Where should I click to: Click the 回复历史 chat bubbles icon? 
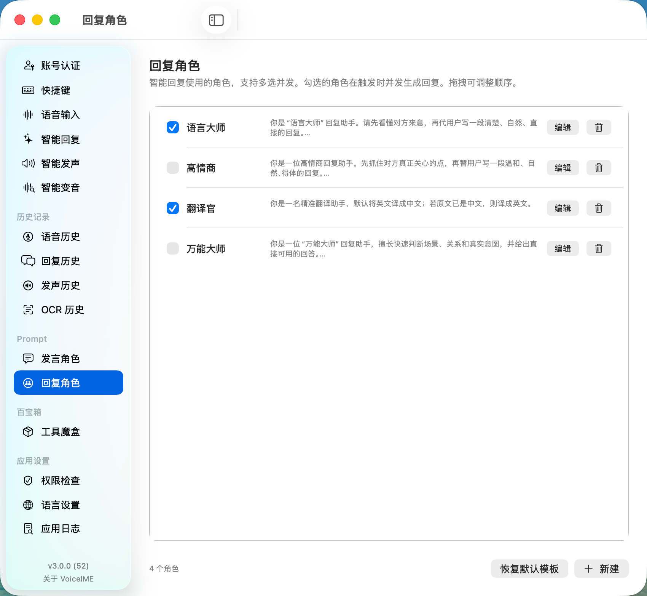pyautogui.click(x=28, y=261)
